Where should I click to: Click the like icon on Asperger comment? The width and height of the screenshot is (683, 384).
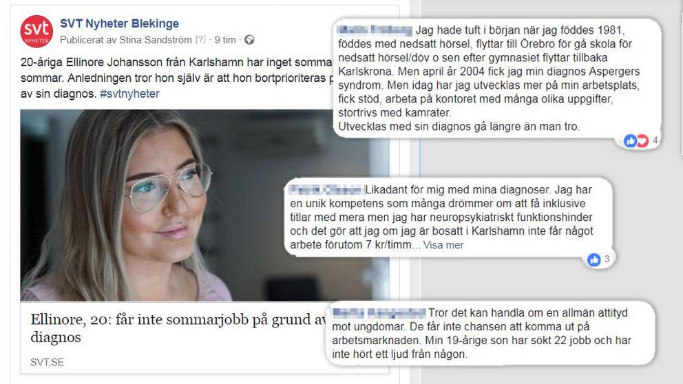[630, 140]
